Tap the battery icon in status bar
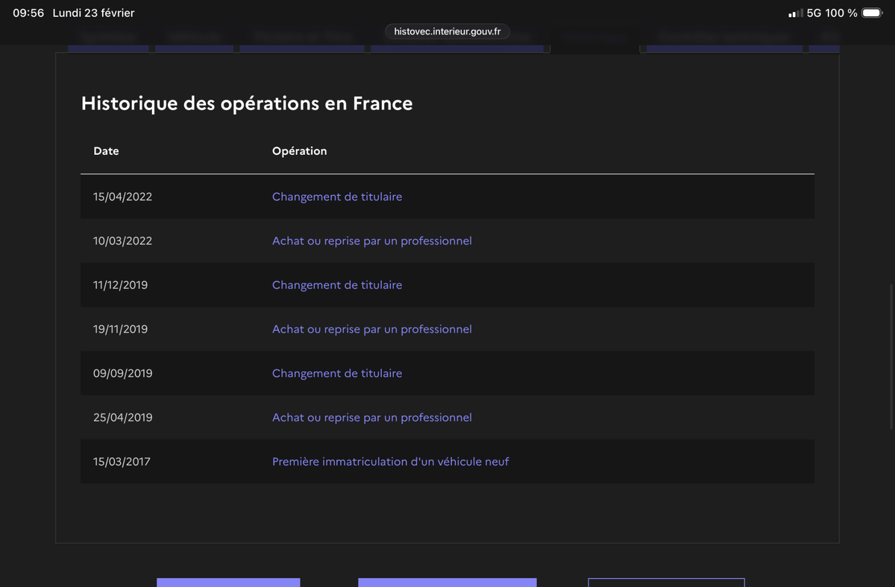The image size is (895, 587). tap(872, 13)
